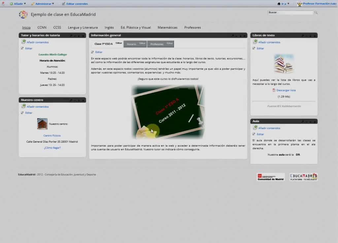
Task: Open configuration wrench of Tutor y horarios panel
Action: point(71,36)
